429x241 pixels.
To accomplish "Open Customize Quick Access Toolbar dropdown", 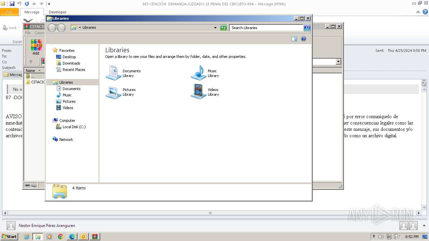I will [49, 4].
